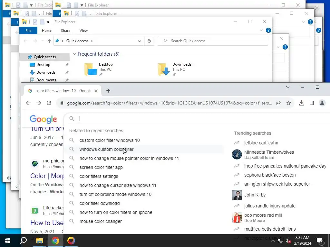Expand the File Explorer ribbon chevron
This screenshot has height=247, width=330.
tap(261, 31)
